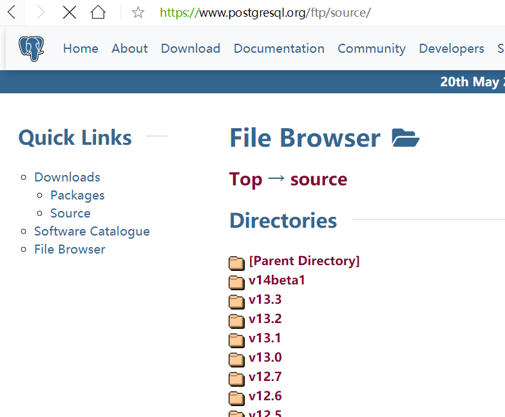This screenshot has height=417, width=505.
Task: Click folder icon next to v12.7
Action: (x=237, y=378)
